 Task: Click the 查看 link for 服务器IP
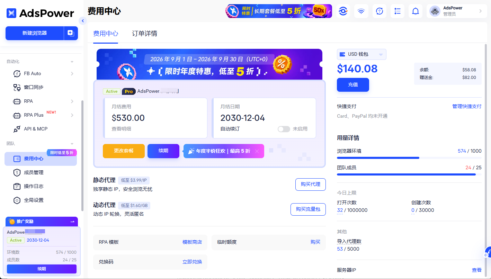(x=477, y=270)
